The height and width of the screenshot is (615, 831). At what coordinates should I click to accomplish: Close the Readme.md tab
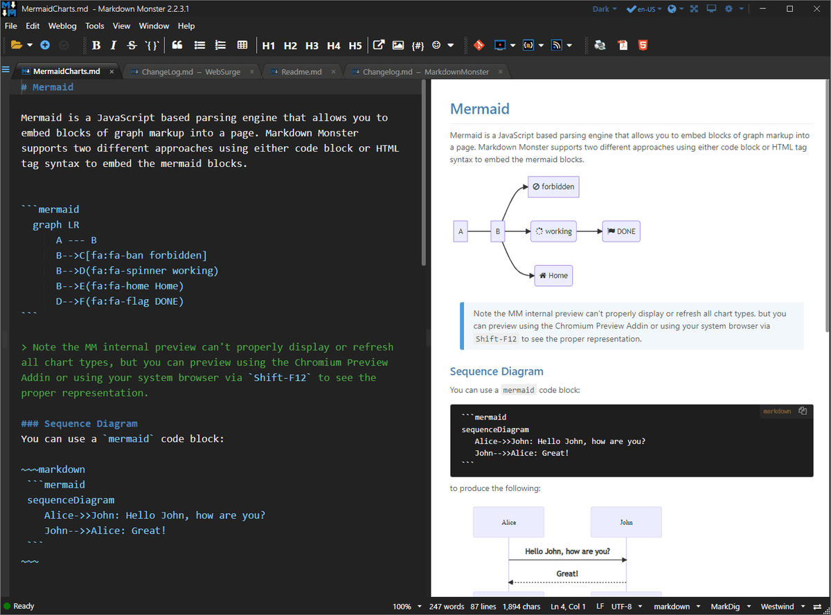(334, 72)
